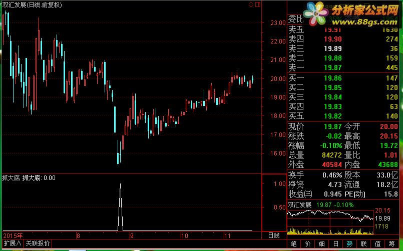Click the 1.00 indicator axis label

[280, 184]
